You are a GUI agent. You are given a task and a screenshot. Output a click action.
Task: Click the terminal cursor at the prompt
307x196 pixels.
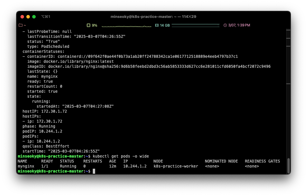[94, 171]
